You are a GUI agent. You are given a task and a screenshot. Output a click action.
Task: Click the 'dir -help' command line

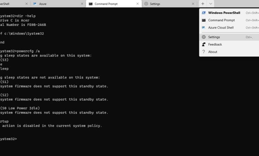(18, 16)
